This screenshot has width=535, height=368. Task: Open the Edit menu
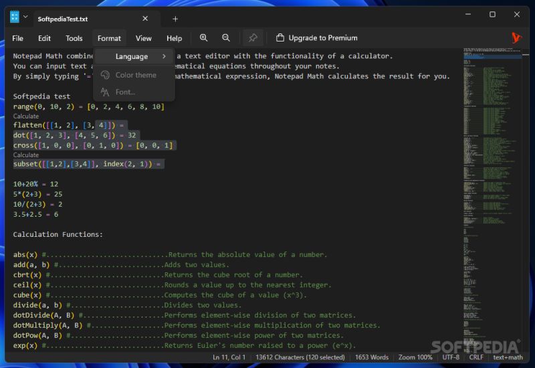tap(44, 38)
